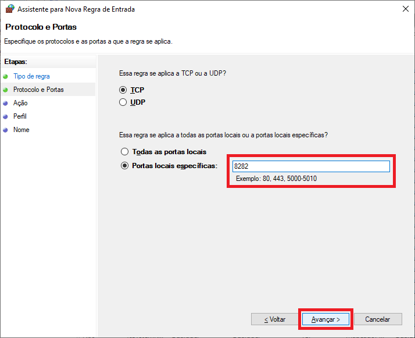The image size is (415, 338).
Task: Jump to the Ação step
Action: tap(20, 103)
